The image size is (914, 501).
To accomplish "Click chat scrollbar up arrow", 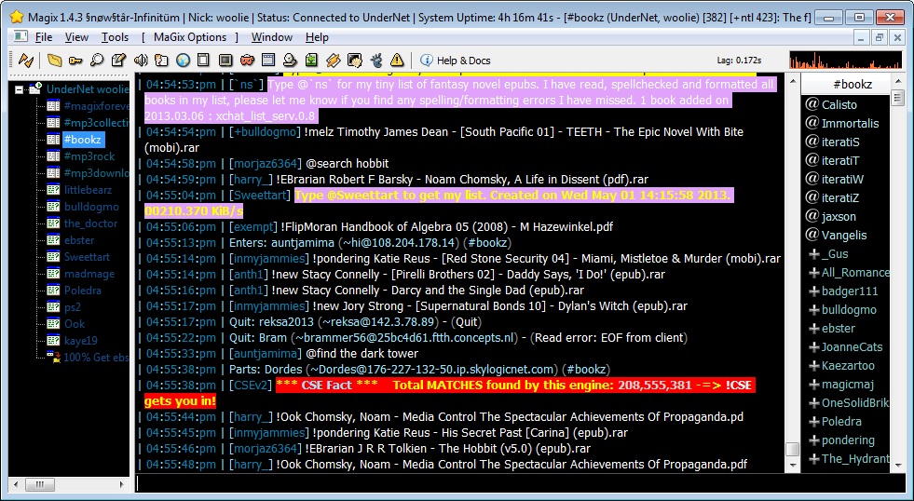I will pyautogui.click(x=792, y=82).
